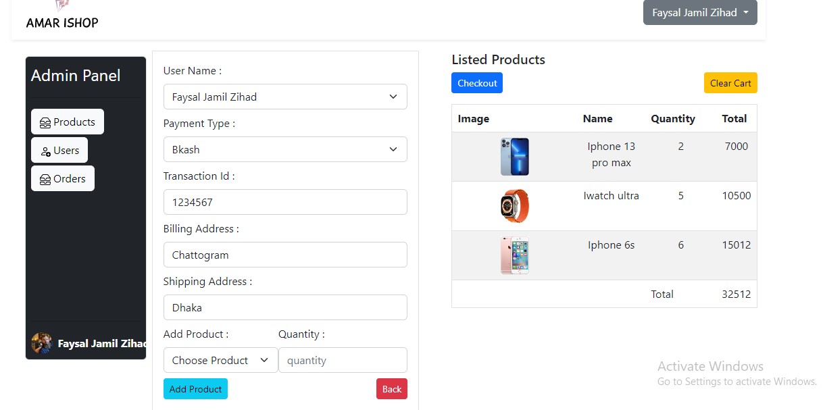
Task: Click the box icon beside Orders
Action: pos(45,178)
